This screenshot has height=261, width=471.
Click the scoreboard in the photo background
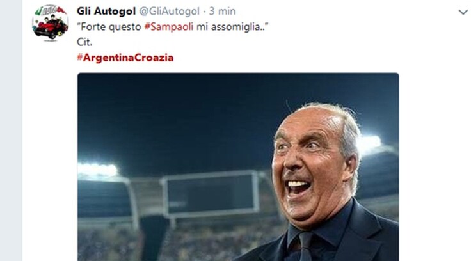[211, 194]
